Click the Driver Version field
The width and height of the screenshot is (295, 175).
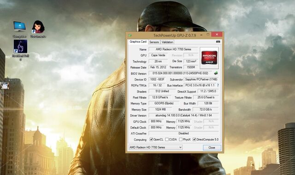tap(183, 115)
